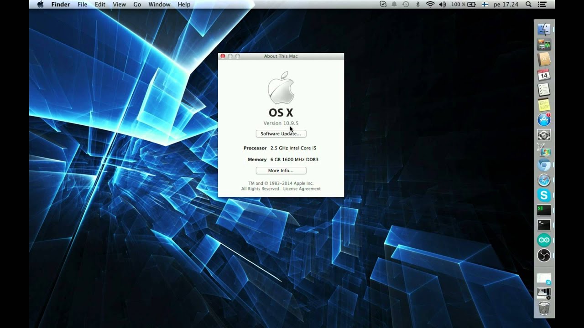Launch yellow Stickies notes in Dock

544,105
